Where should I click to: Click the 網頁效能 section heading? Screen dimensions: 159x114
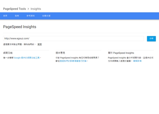[8, 53]
